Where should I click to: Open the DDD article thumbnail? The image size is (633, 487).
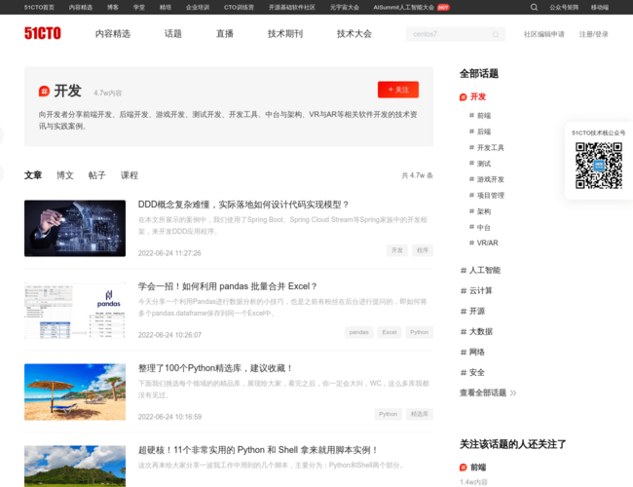point(75,228)
